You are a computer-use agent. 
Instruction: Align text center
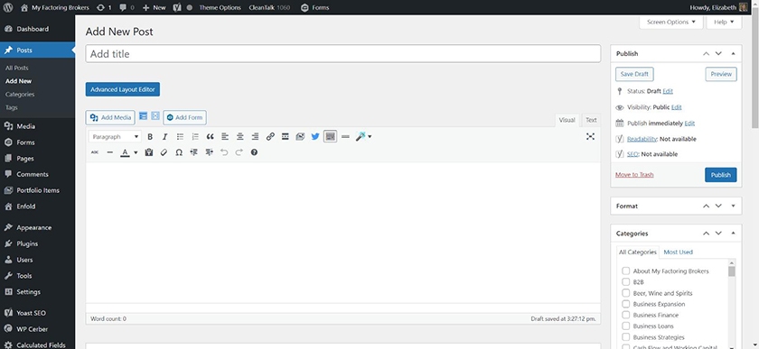(240, 137)
